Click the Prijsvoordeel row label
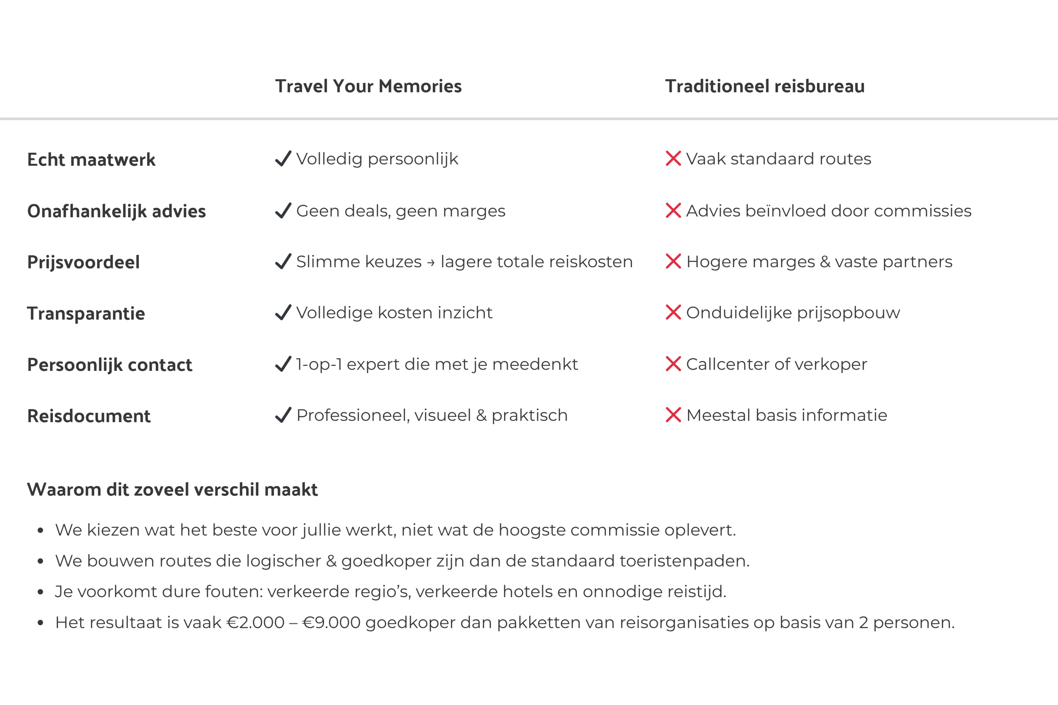The height and width of the screenshot is (705, 1058). coord(83,262)
